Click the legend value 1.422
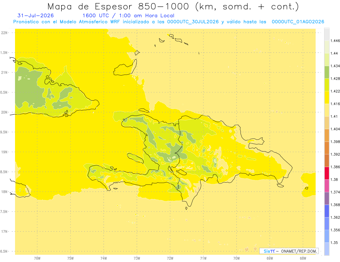The width and height of the screenshot is (340, 262). click(x=335, y=91)
